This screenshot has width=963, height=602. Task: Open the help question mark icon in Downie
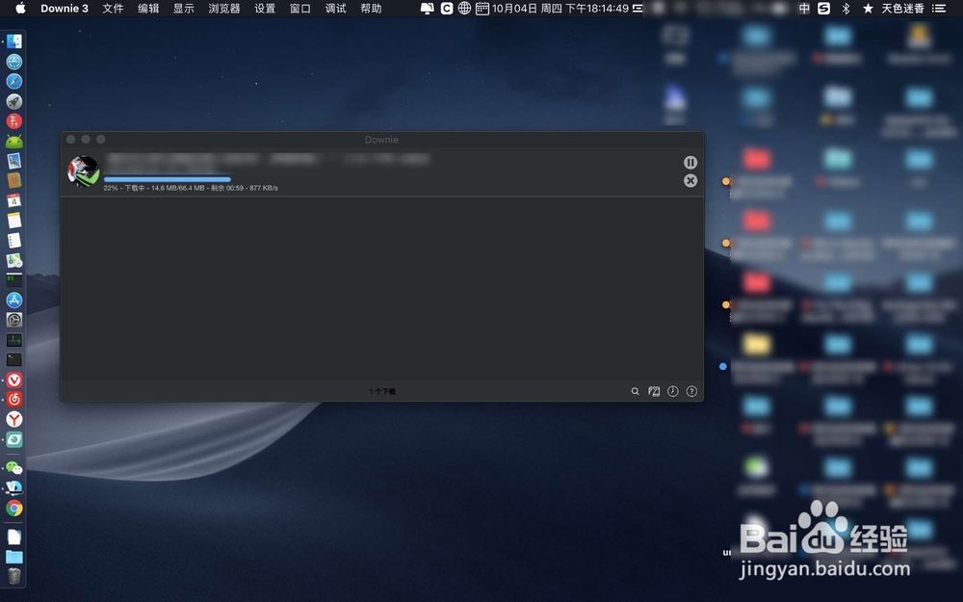[x=691, y=391]
